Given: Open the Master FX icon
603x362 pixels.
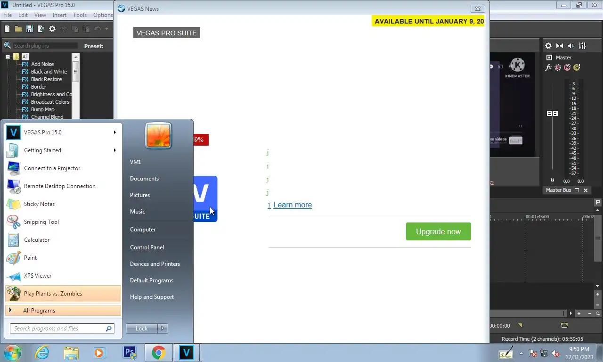Looking at the screenshot, I should (x=548, y=67).
